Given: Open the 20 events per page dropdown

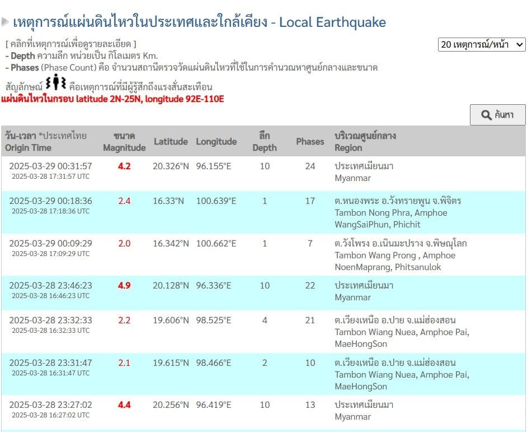Looking at the screenshot, I should (x=482, y=44).
